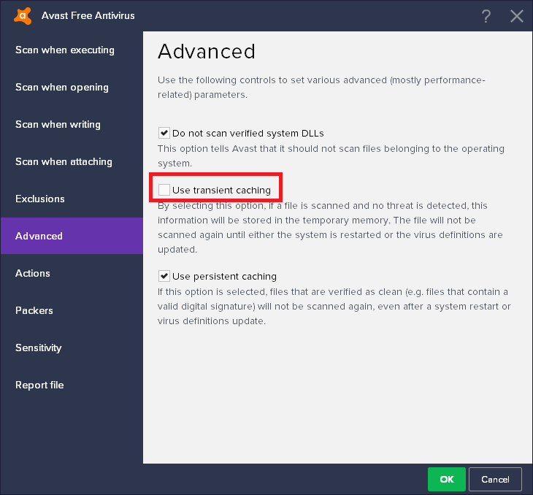The image size is (533, 495).
Task: Open the 'Scan when executing' section
Action: [x=65, y=50]
